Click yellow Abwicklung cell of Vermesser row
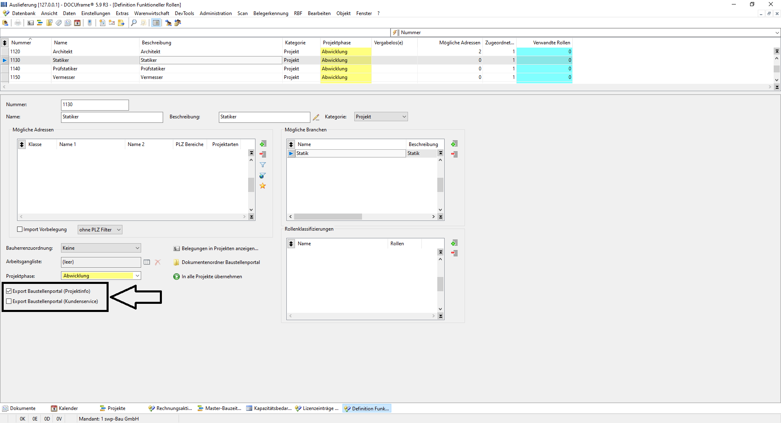 coord(346,77)
